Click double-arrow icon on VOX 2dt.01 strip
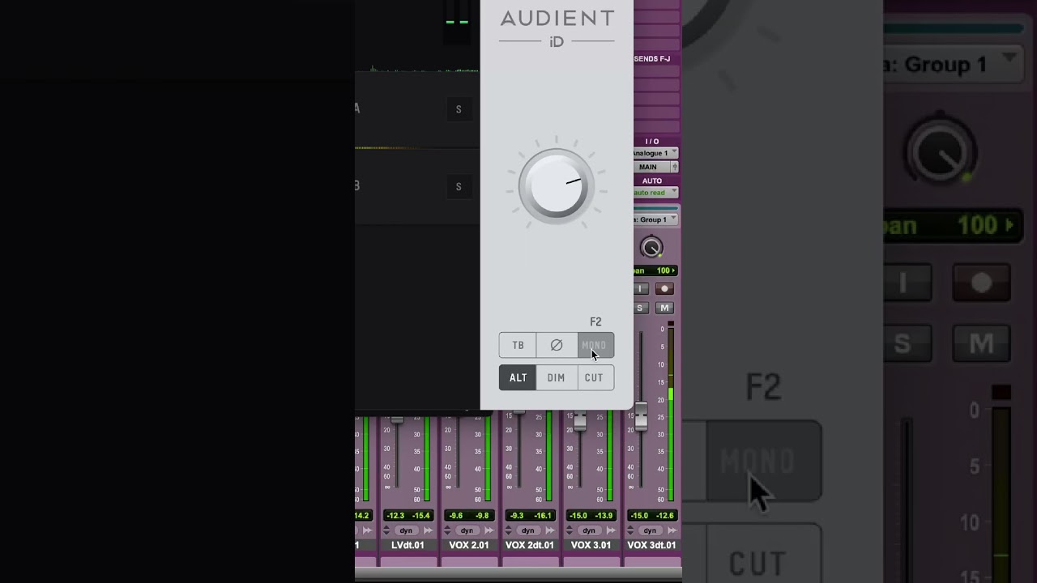This screenshot has height=583, width=1037. (x=550, y=530)
